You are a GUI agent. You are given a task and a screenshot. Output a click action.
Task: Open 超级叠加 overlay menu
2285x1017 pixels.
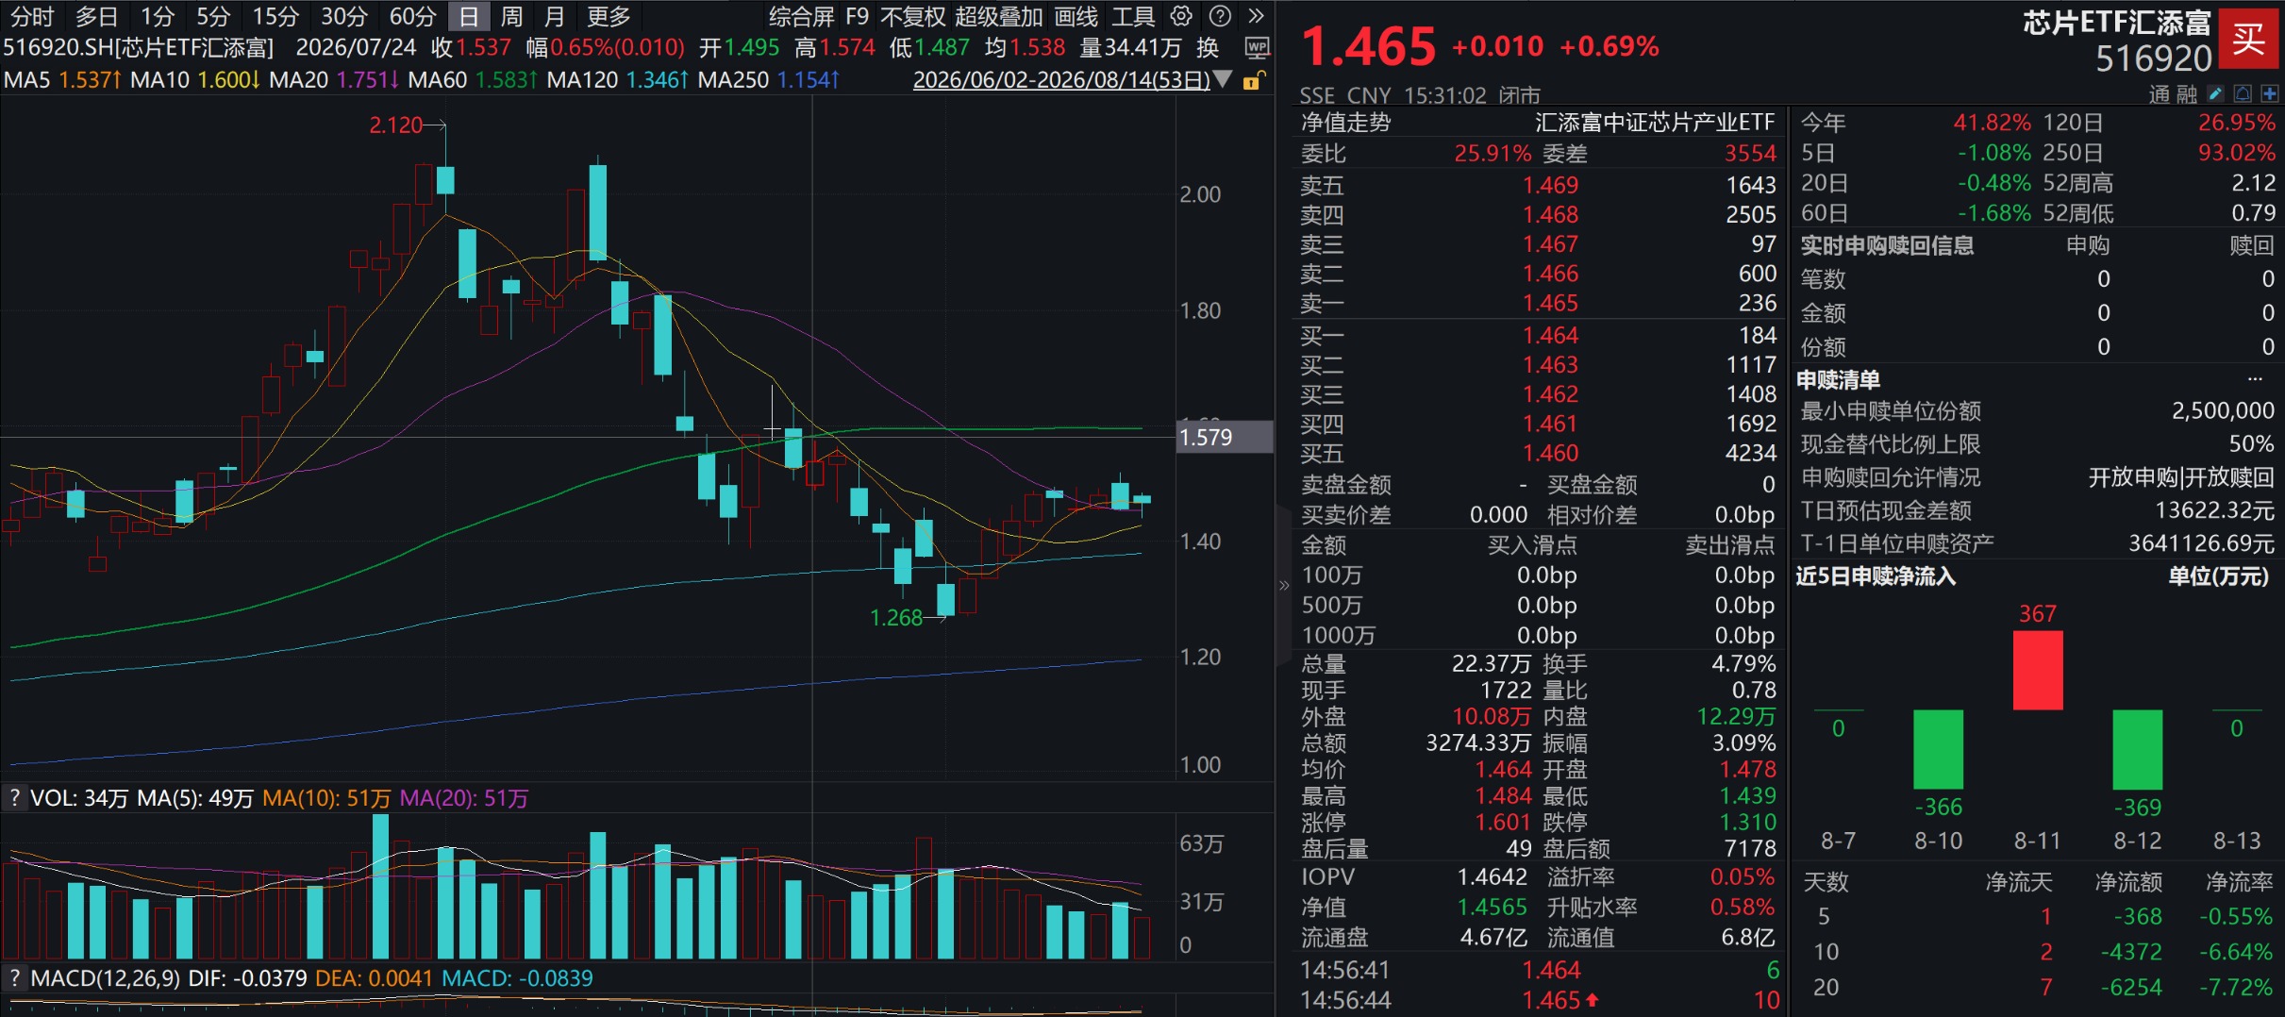[998, 16]
